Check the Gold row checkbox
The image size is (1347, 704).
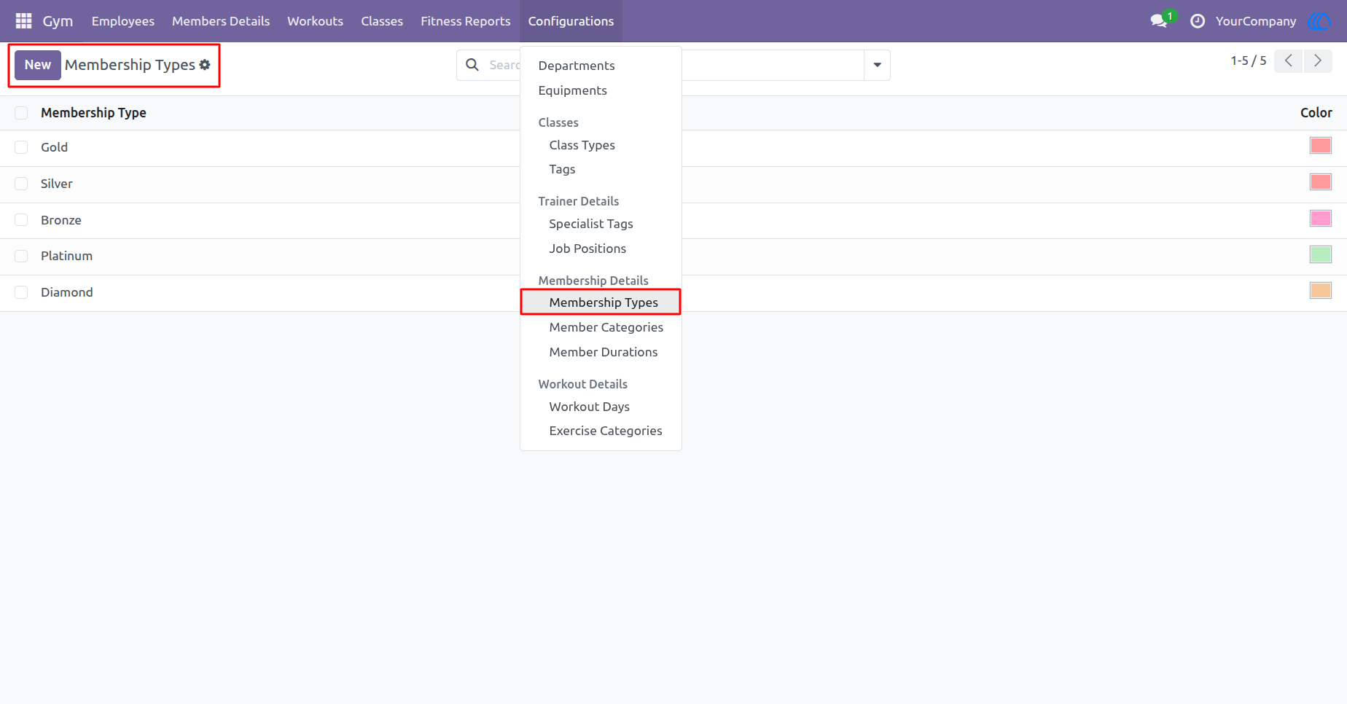[21, 147]
